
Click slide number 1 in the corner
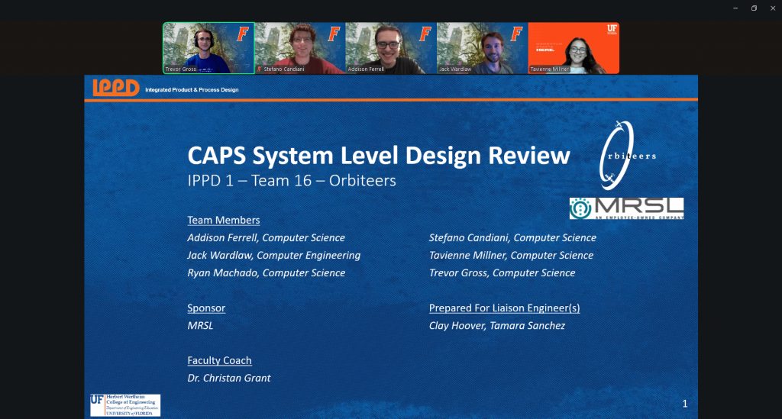[685, 404]
